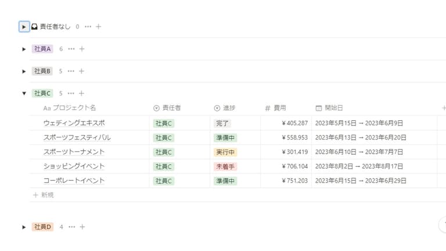The height and width of the screenshot is (251, 446).
Task: Click date 2023年6月13日 → 2023年6月20日
Action: tap(361, 138)
